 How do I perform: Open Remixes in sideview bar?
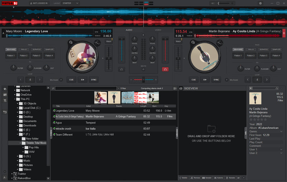[195, 178]
